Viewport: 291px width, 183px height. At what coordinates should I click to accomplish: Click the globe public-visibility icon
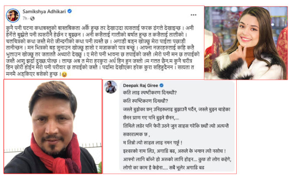32,18
